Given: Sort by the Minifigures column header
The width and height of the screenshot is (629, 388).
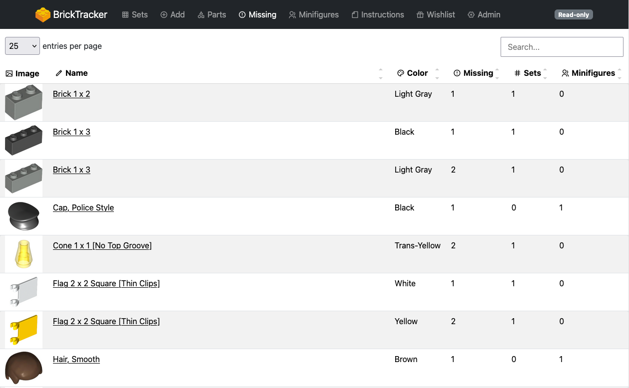Looking at the screenshot, I should [593, 73].
